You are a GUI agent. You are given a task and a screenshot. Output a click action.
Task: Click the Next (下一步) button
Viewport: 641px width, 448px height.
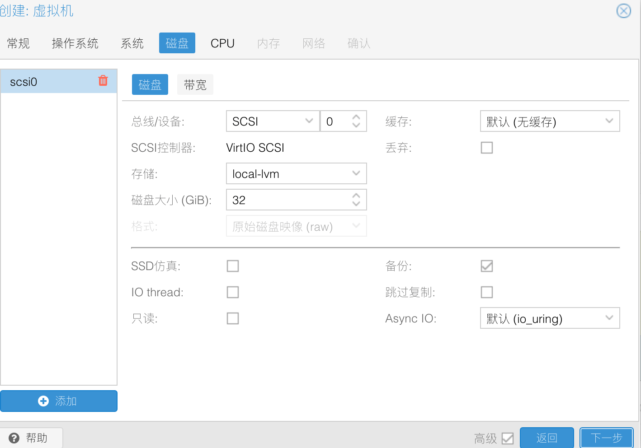606,438
